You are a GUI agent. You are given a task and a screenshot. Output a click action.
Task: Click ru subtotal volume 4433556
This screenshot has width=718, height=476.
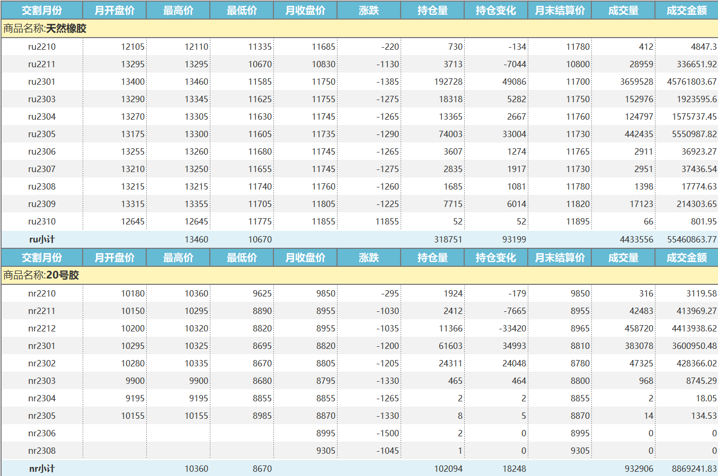point(636,239)
